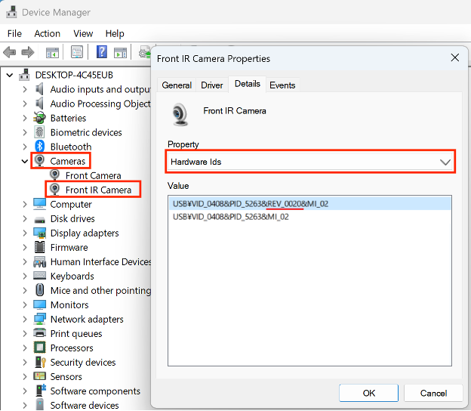
Task: Click the Batteries category icon
Action: (x=40, y=118)
